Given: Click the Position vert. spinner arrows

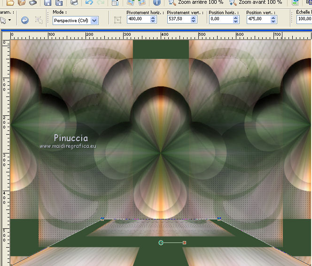Looking at the screenshot, I should tap(273, 20).
